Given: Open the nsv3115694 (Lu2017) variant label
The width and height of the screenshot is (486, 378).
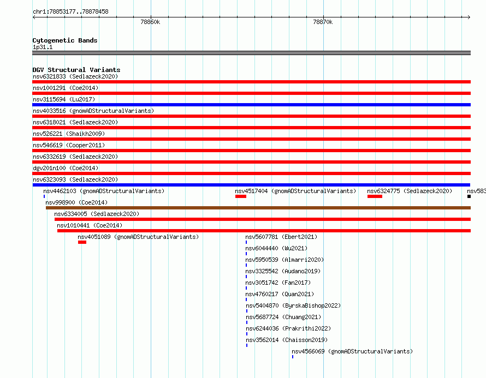Looking at the screenshot, I should coord(64,99).
